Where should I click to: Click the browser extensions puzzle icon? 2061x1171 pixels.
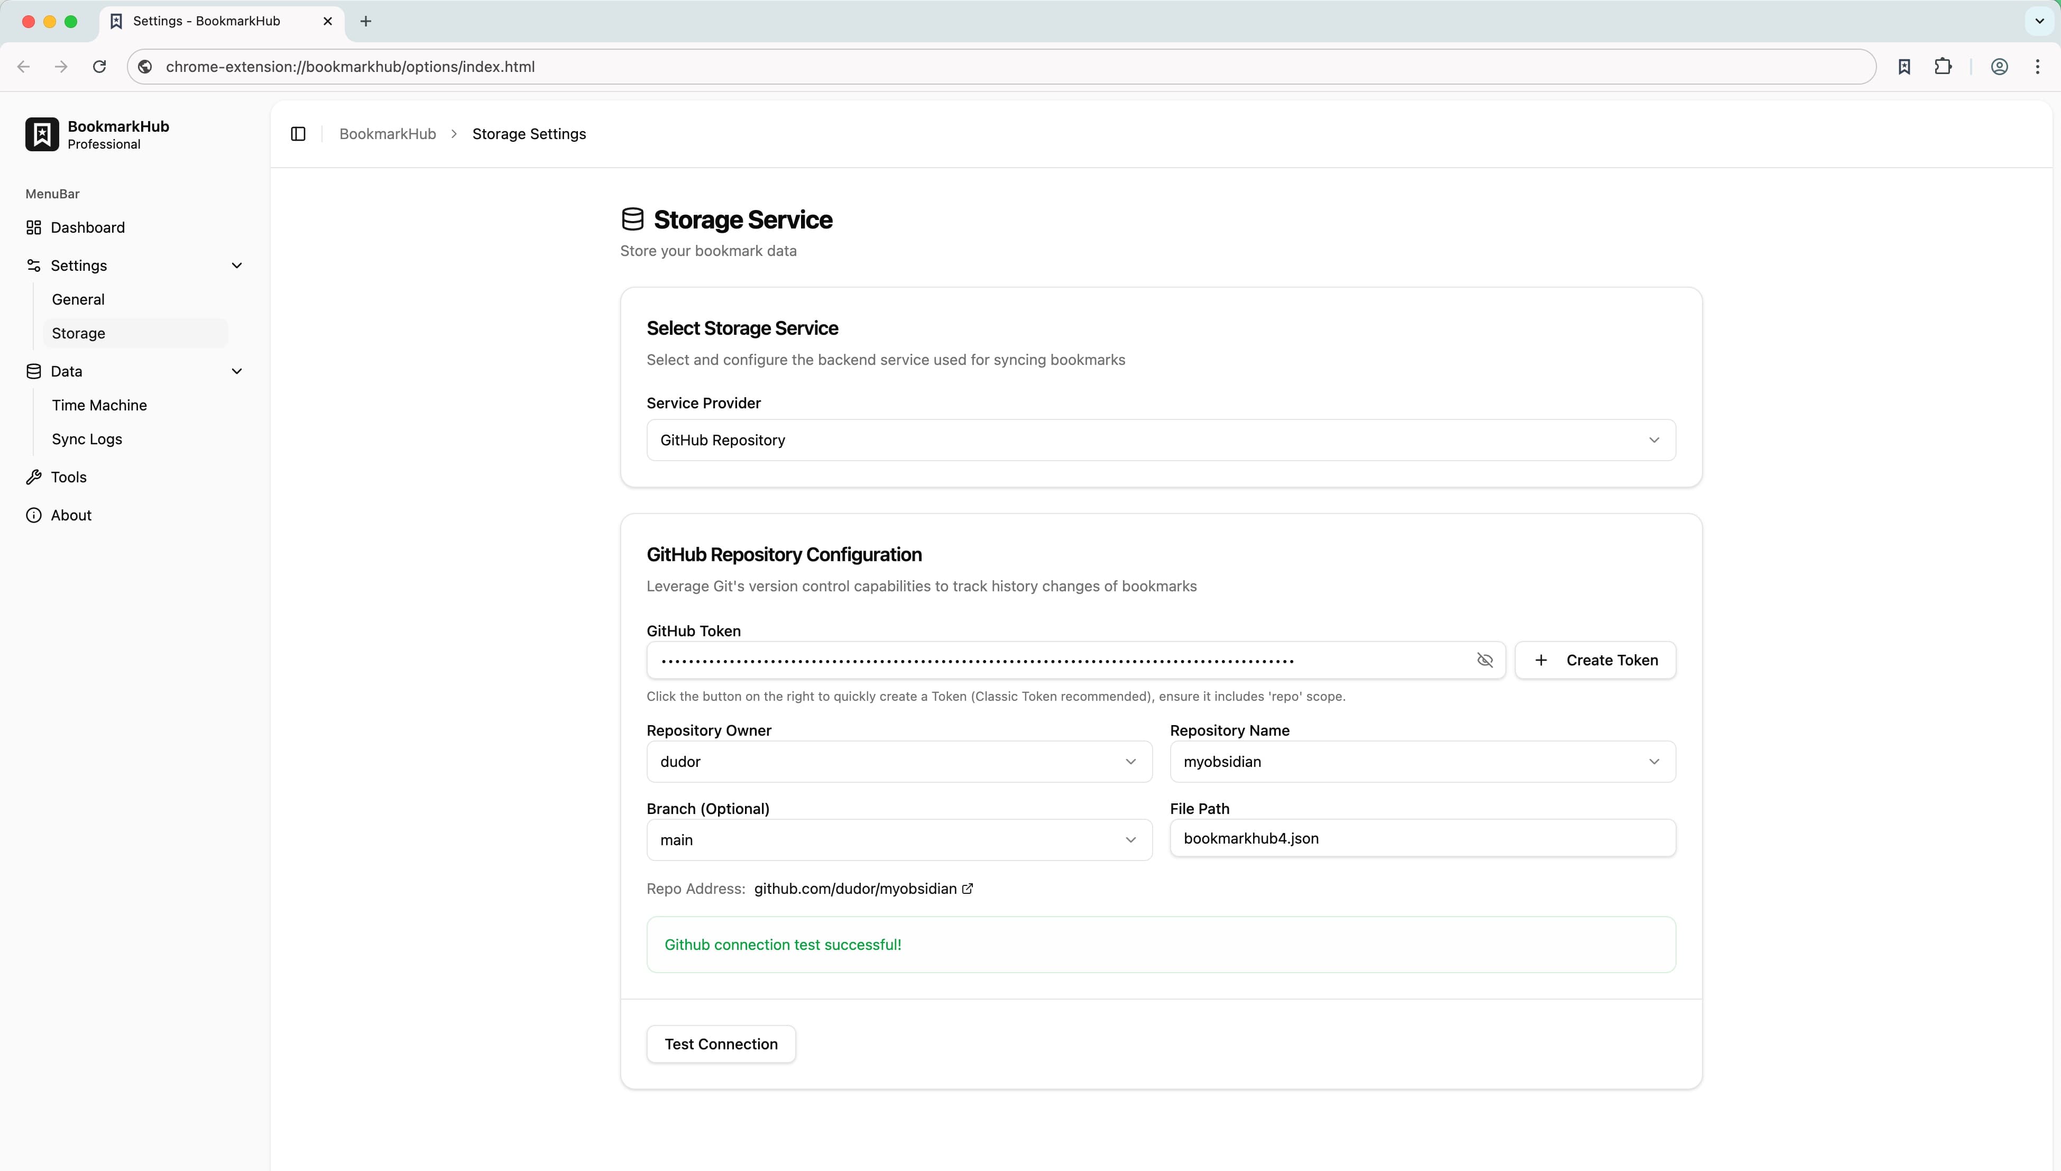click(x=1944, y=67)
